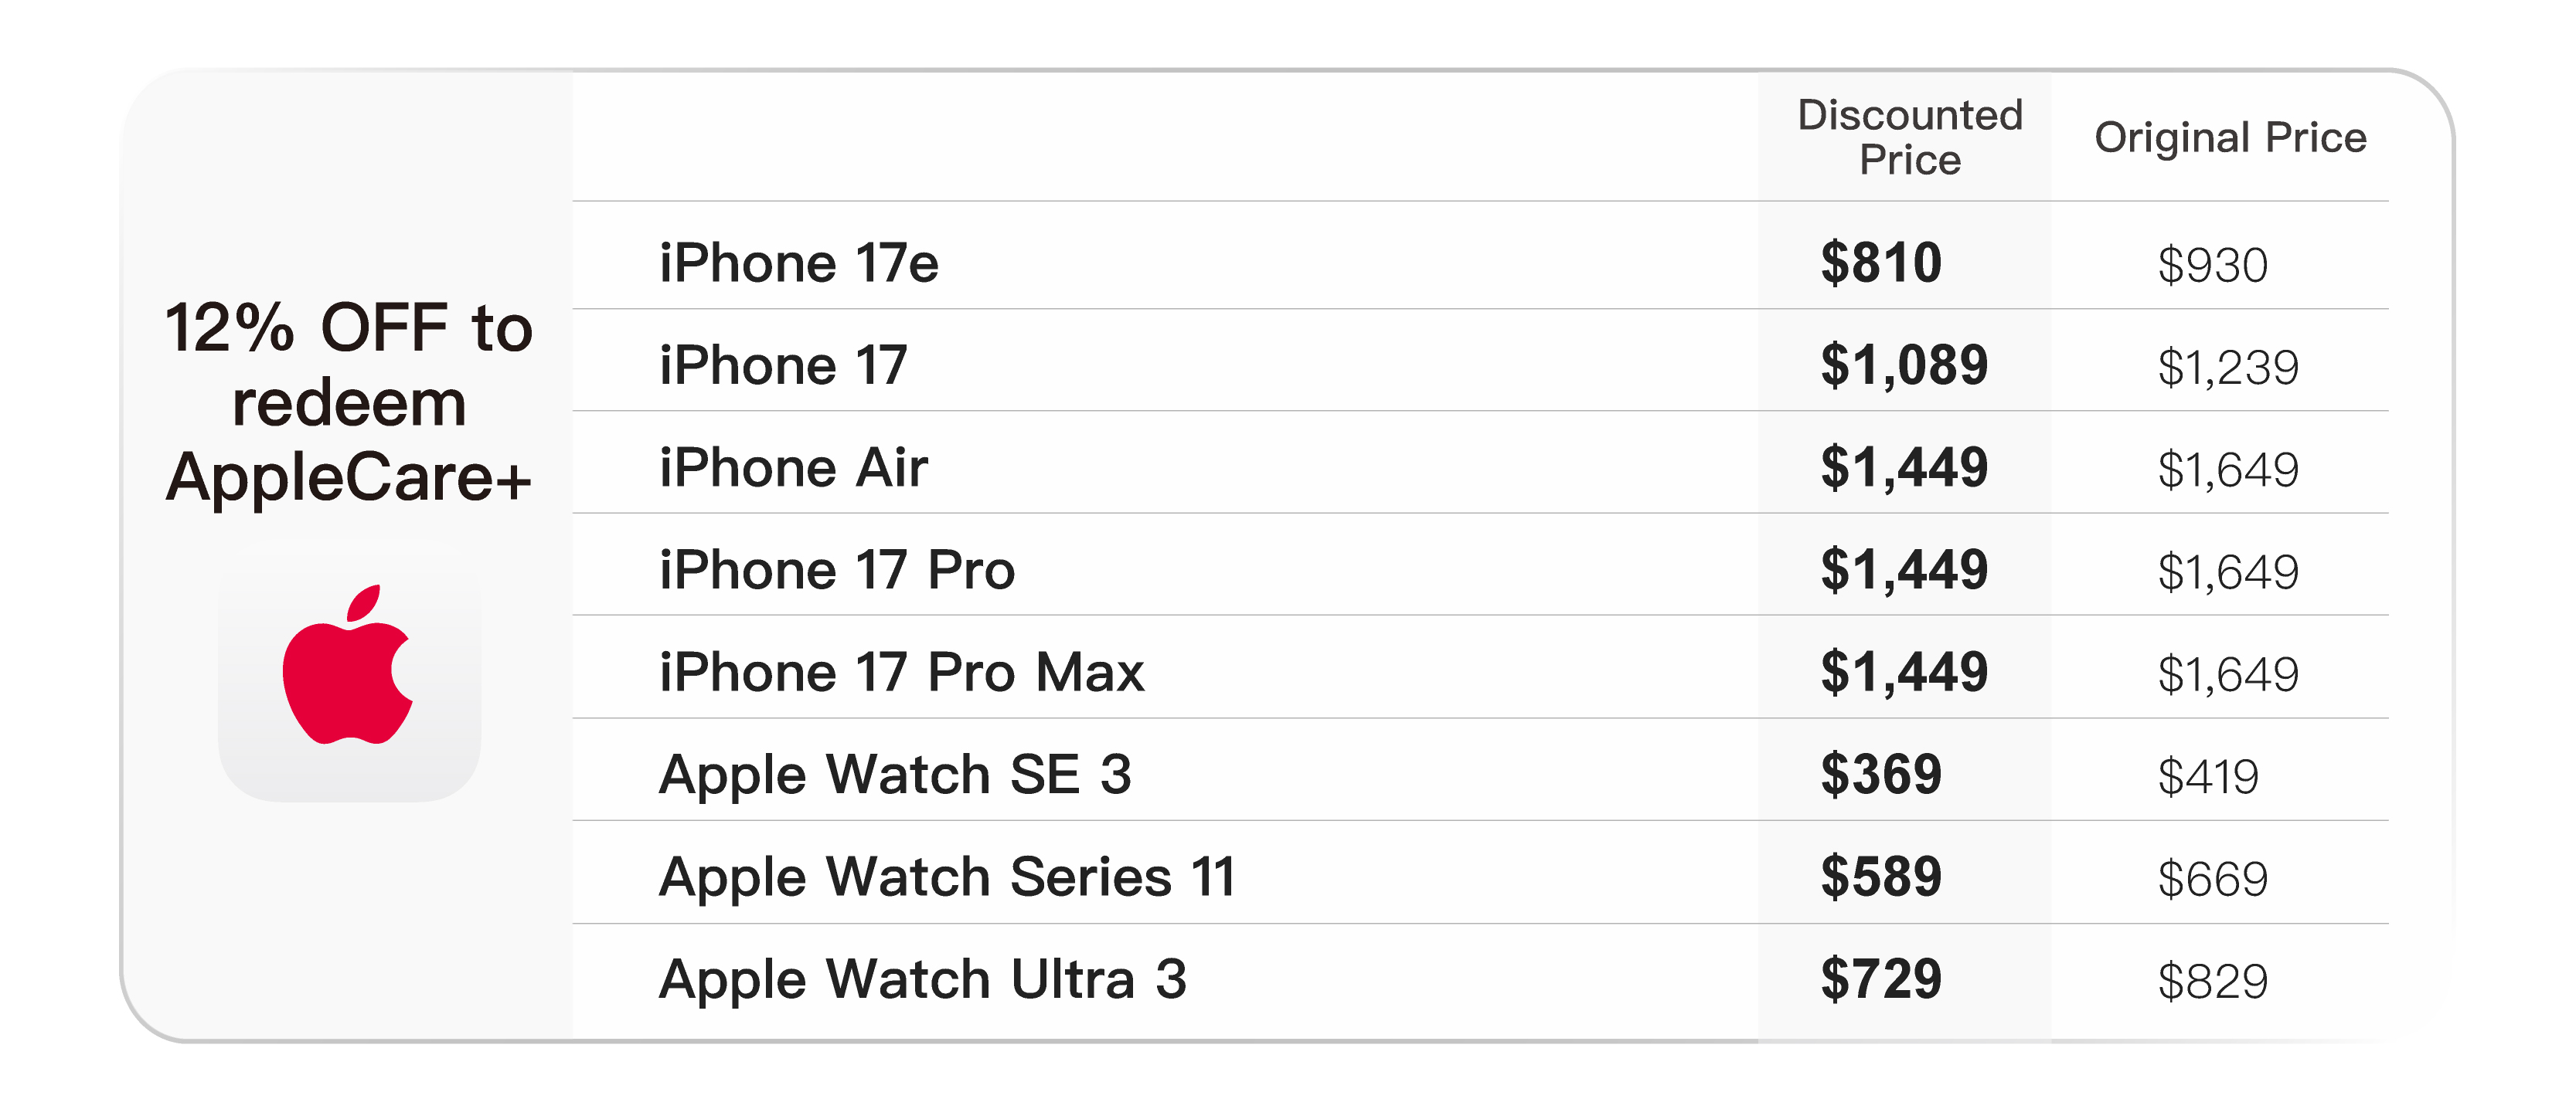2576x1099 pixels.
Task: Select the Apple Watch Series 11 label
Action: [947, 877]
